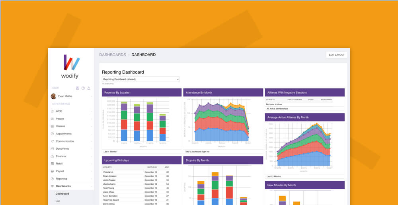Image resolution: width=398 pixels, height=205 pixels.
Task: Click shortest bar in Revenue By Location chart
Action: [162, 127]
